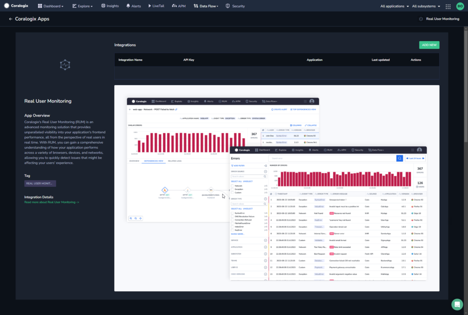This screenshot has width=468, height=315.
Task: Click the Real User Monitoring icon in the top-right breadcrumb
Action: pyautogui.click(x=421, y=19)
